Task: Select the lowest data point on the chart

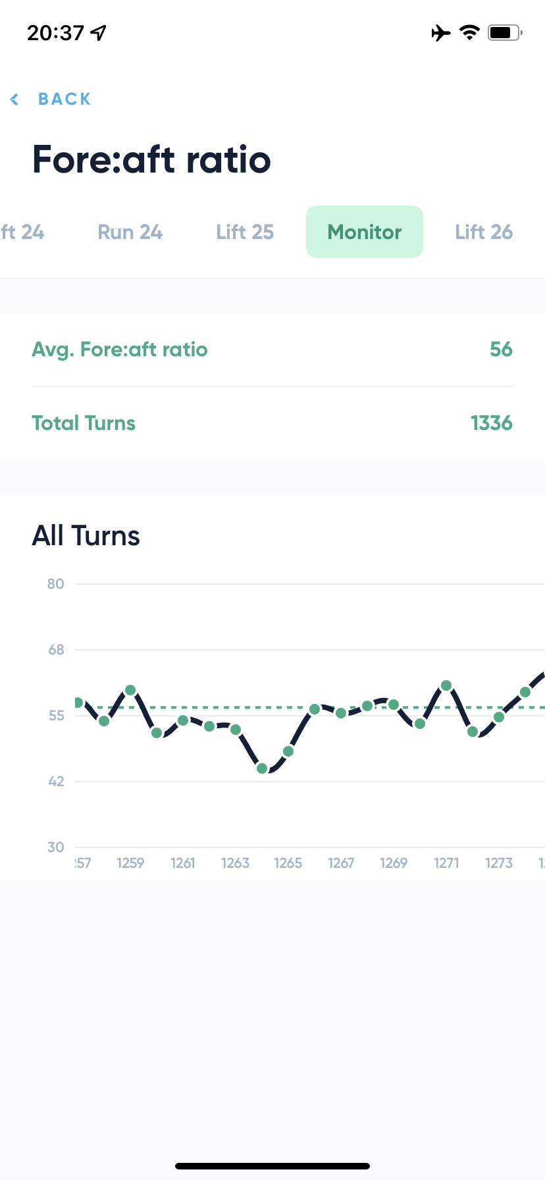Action: click(x=262, y=768)
